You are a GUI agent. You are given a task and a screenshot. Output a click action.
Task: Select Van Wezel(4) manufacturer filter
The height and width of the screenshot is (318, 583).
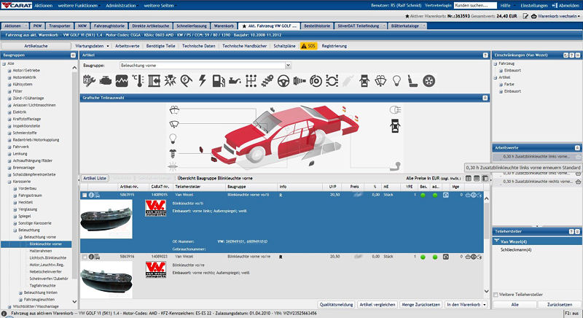pos(537,241)
